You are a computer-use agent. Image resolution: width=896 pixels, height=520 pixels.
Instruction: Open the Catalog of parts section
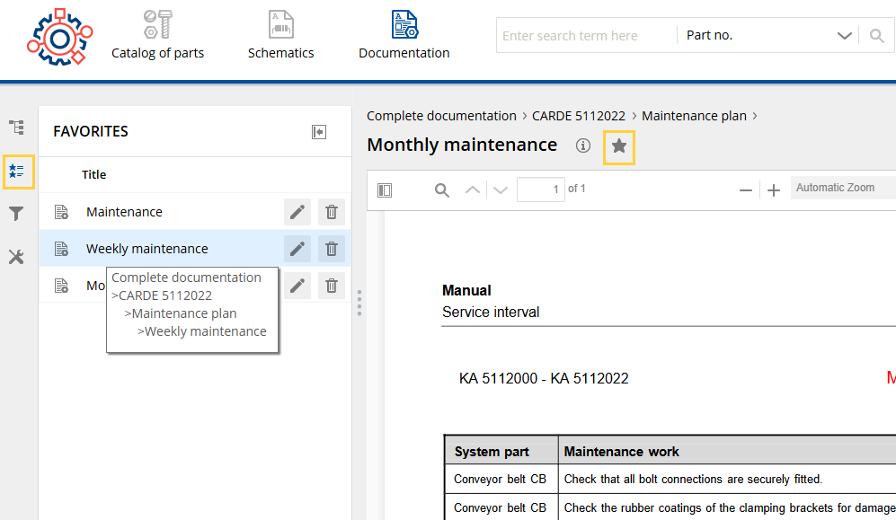[157, 35]
